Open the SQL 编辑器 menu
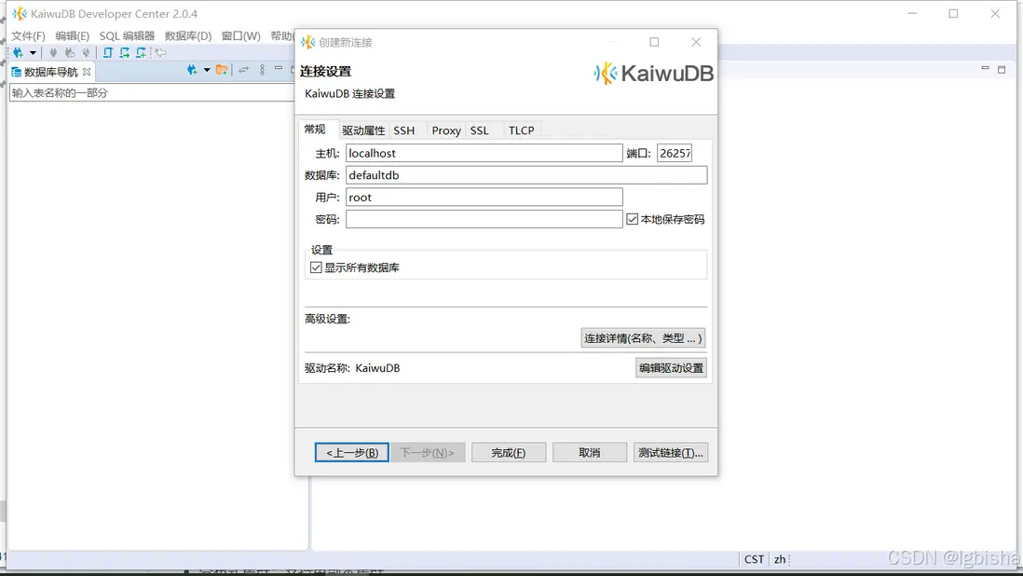 [x=128, y=35]
